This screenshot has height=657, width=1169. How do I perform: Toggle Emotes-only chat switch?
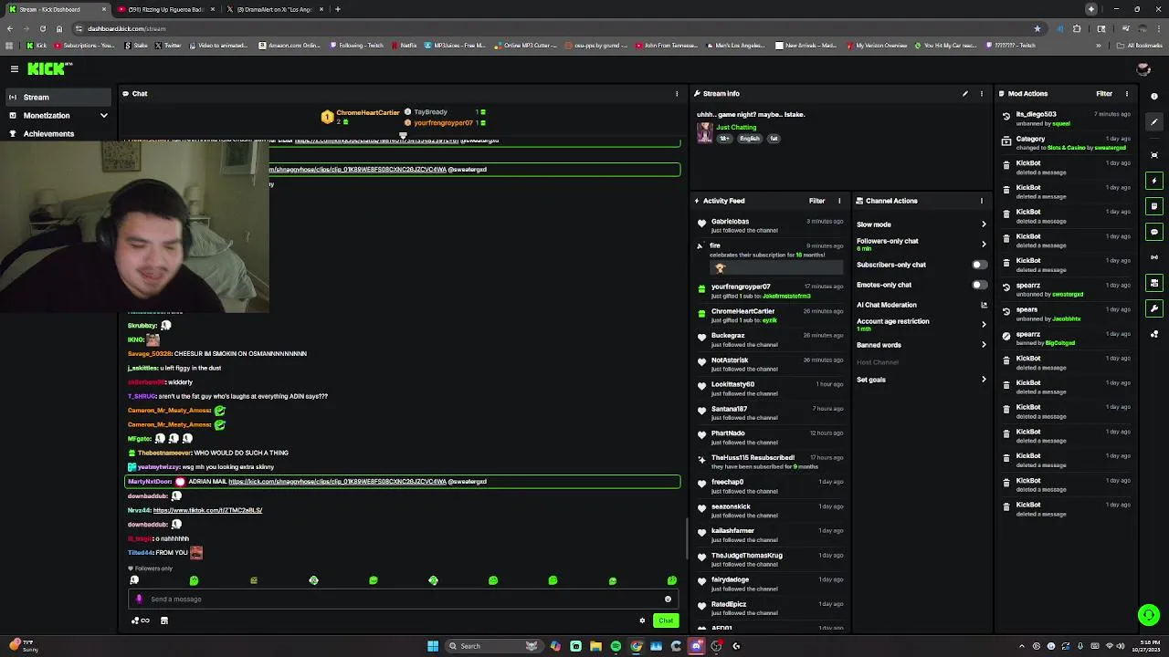979,285
